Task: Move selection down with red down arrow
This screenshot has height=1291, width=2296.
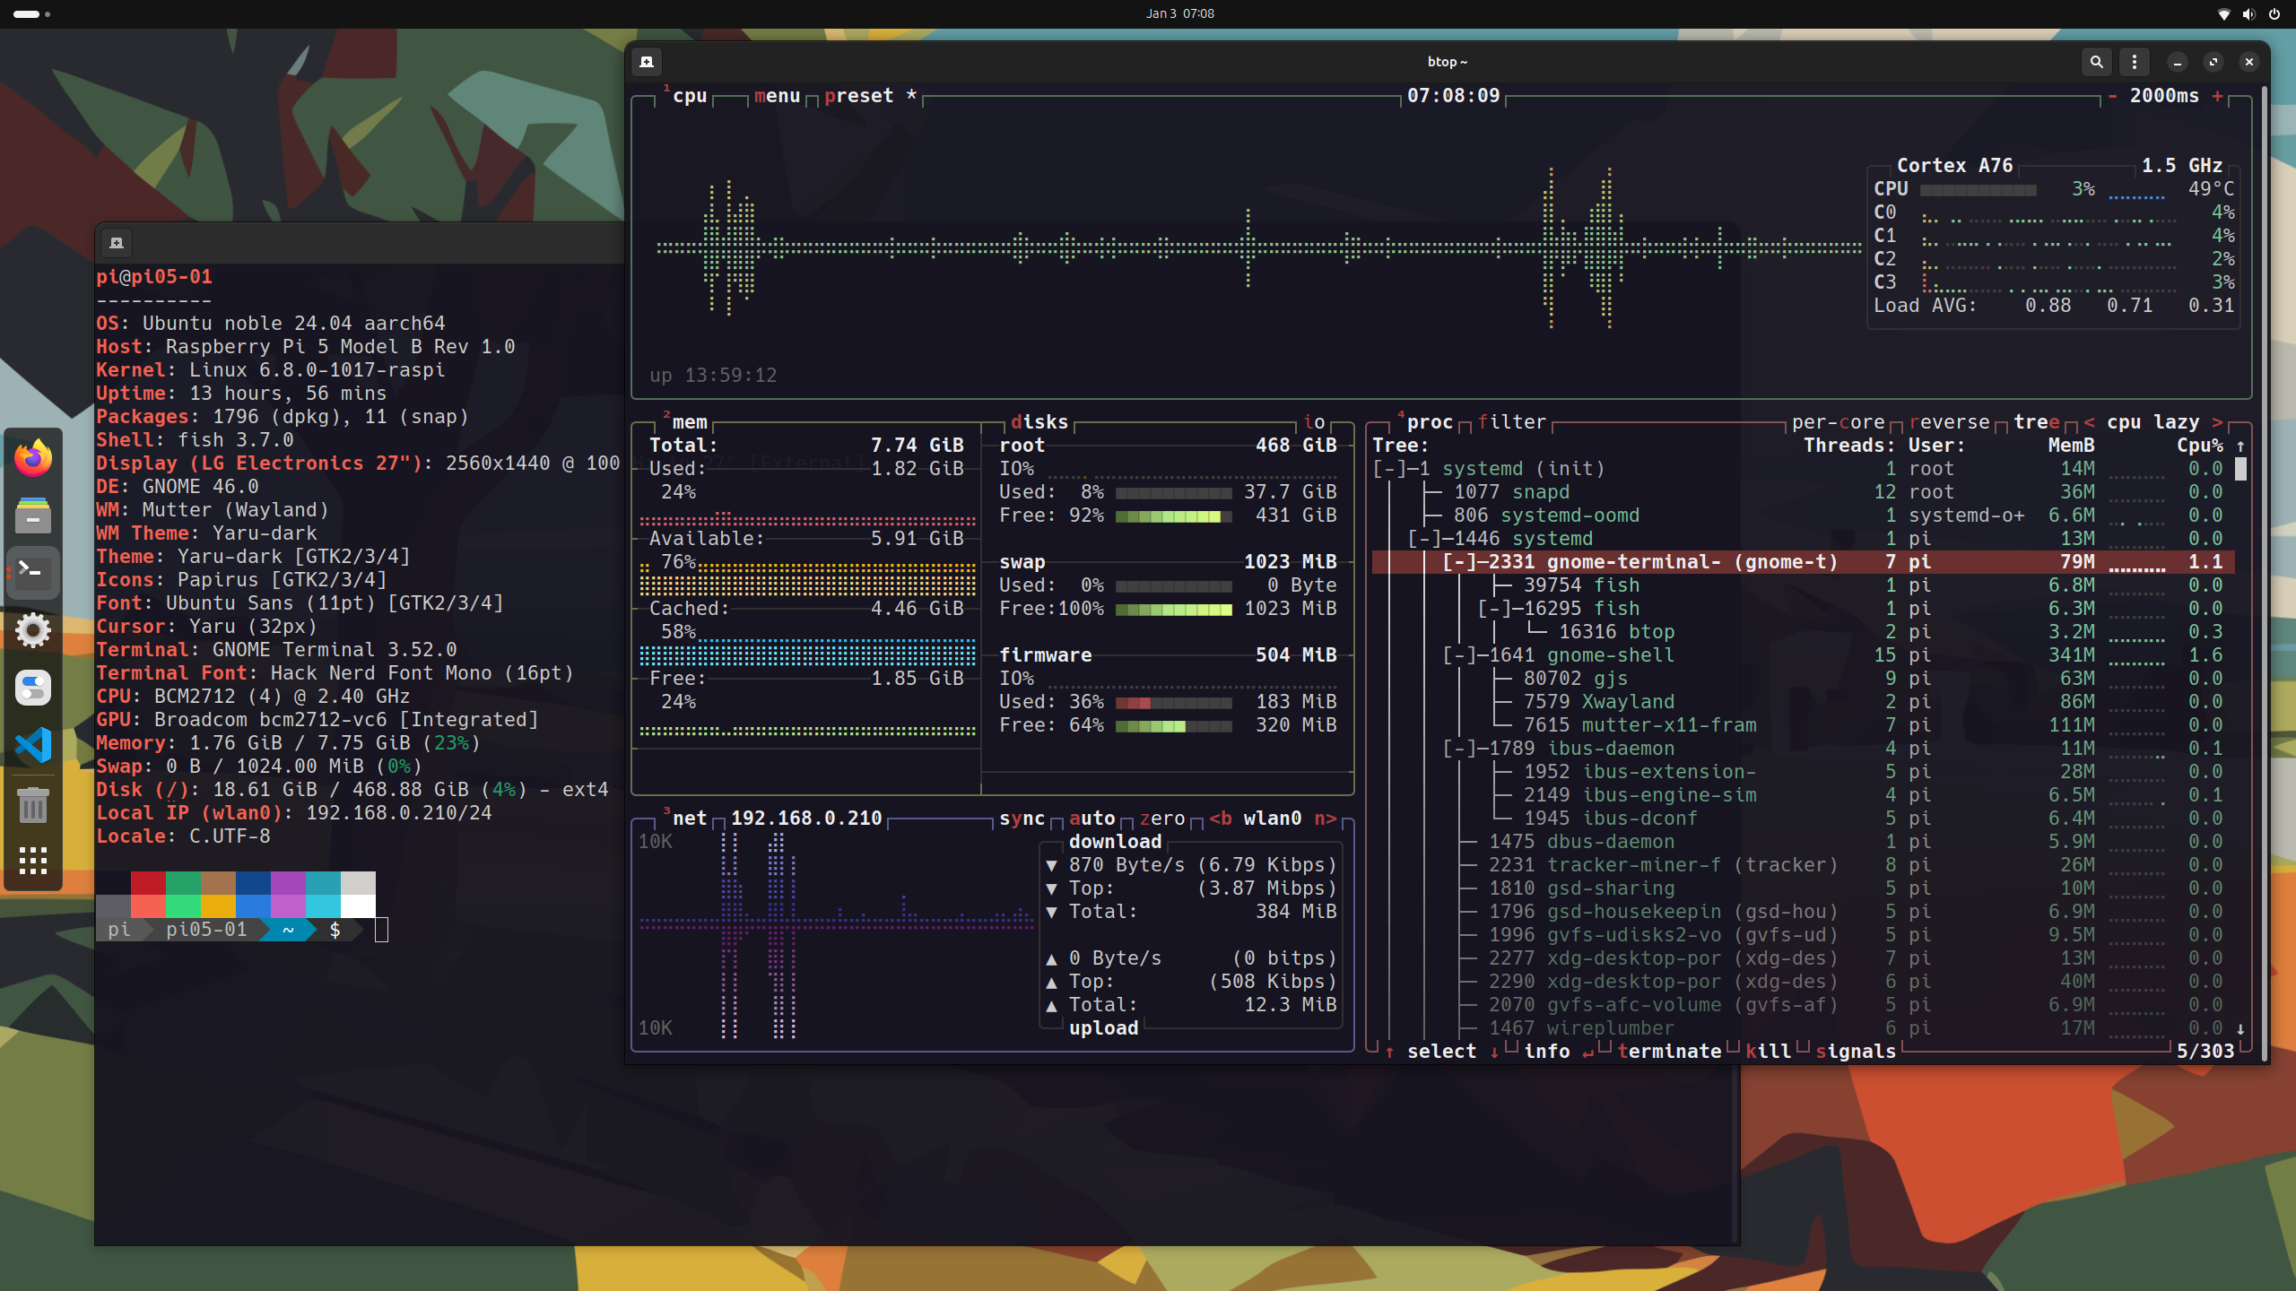Action: pyautogui.click(x=1494, y=1052)
